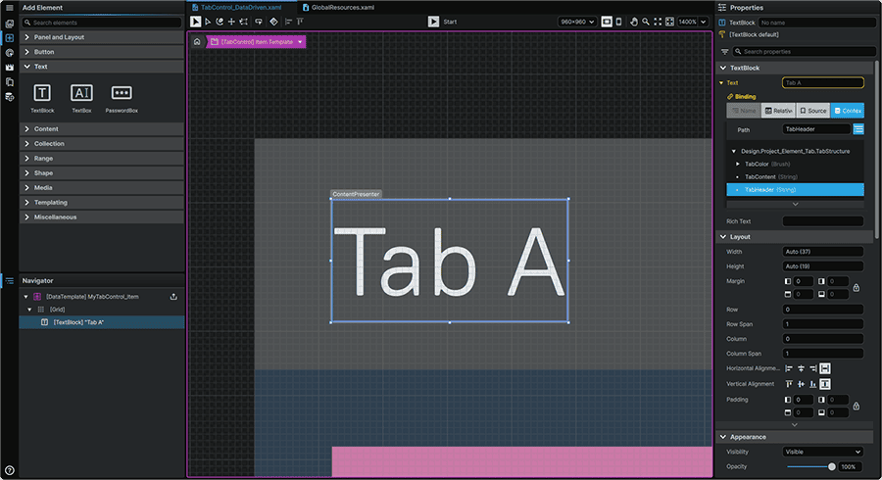The height and width of the screenshot is (480, 882).
Task: Expand the Templating category
Action: tap(102, 203)
